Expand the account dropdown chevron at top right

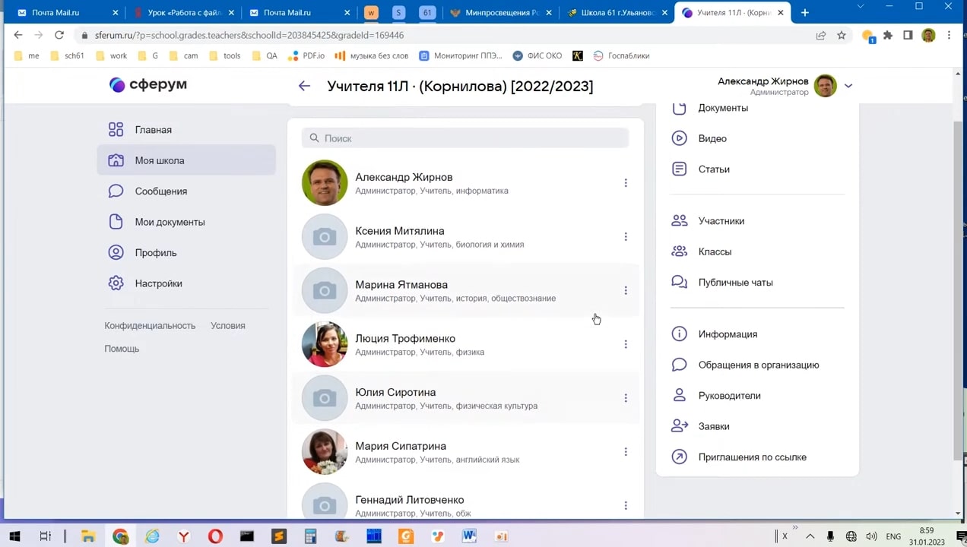(x=848, y=86)
